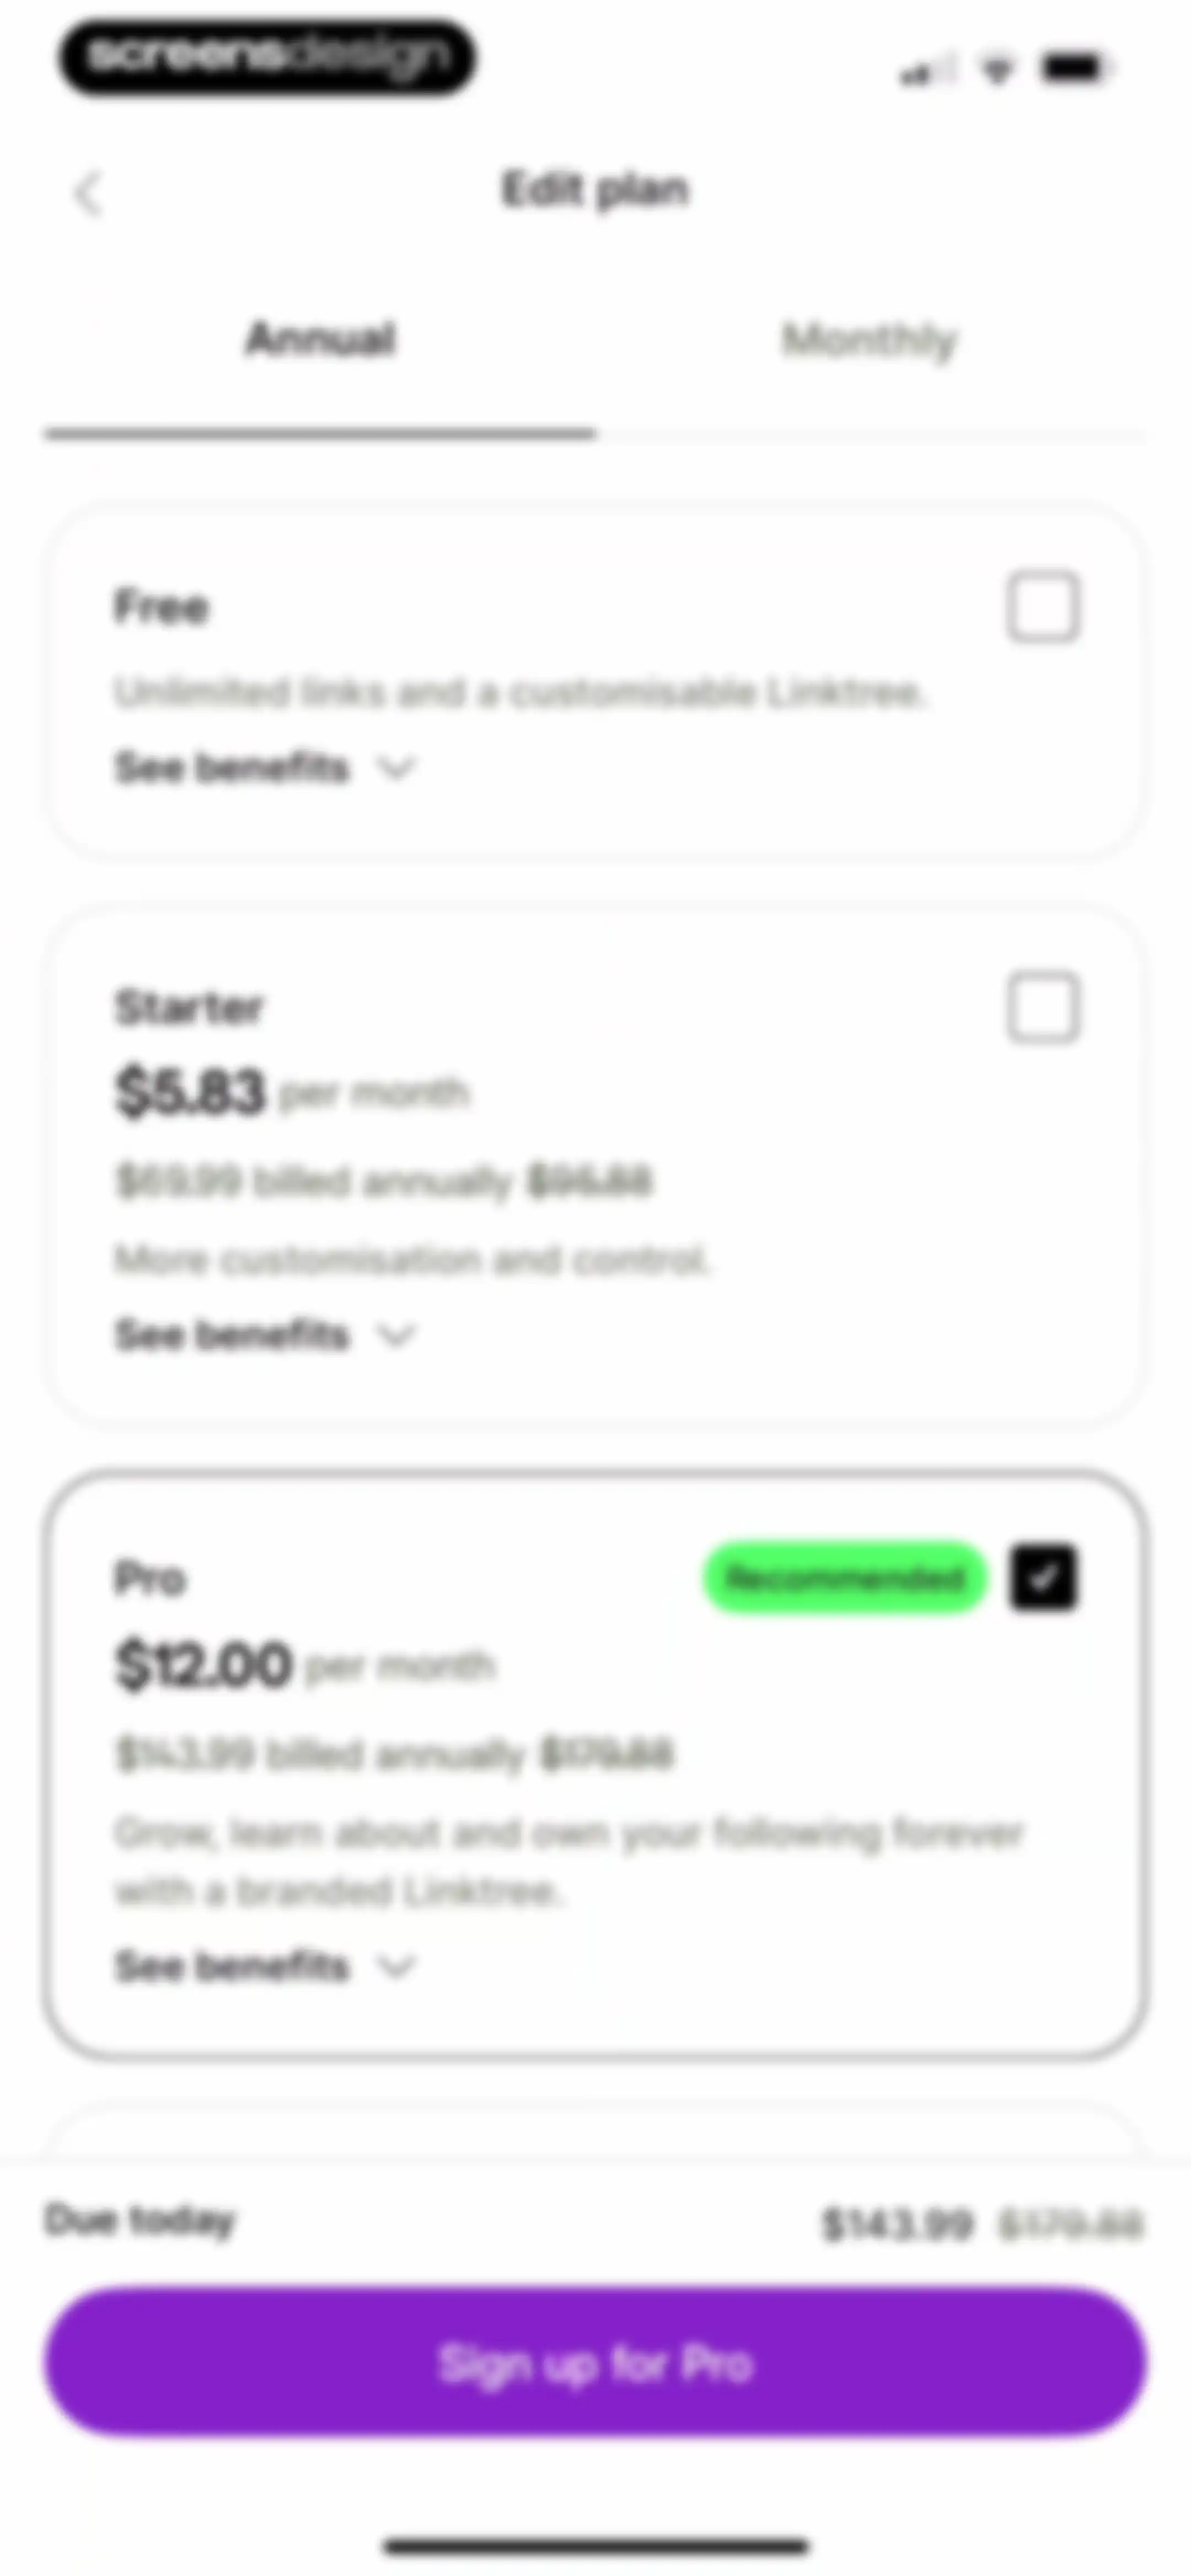Uncheck the Pro plan checkbox
The height and width of the screenshot is (2576, 1191).
point(1043,1578)
